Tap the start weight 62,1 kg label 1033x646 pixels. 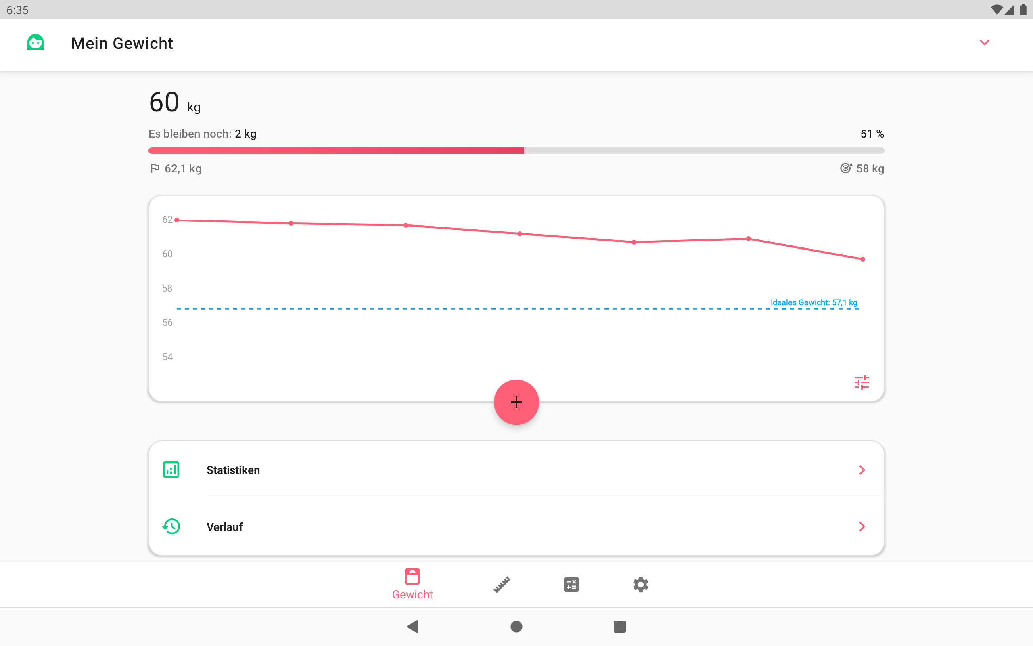point(183,168)
